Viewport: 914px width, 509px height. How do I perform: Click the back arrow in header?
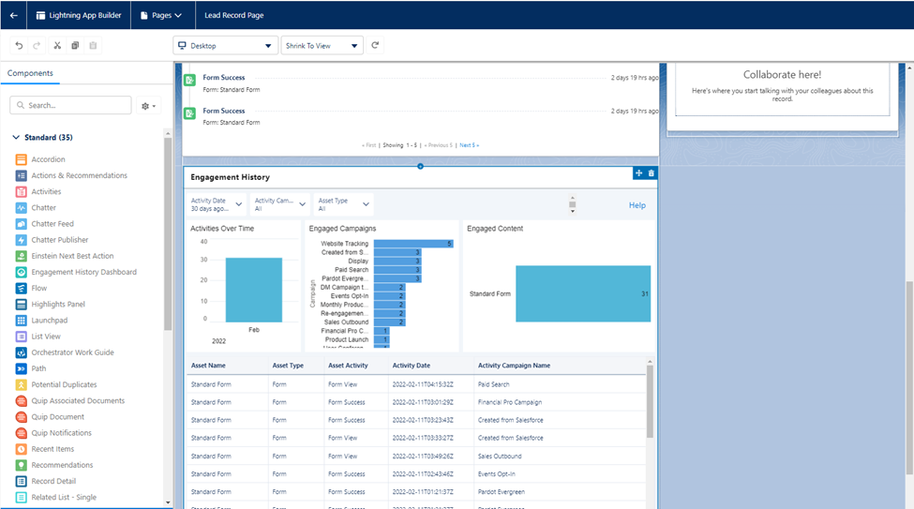tap(13, 15)
